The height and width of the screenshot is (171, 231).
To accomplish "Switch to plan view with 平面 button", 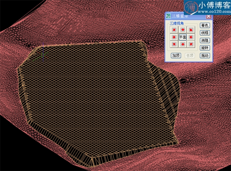I will (183, 37).
